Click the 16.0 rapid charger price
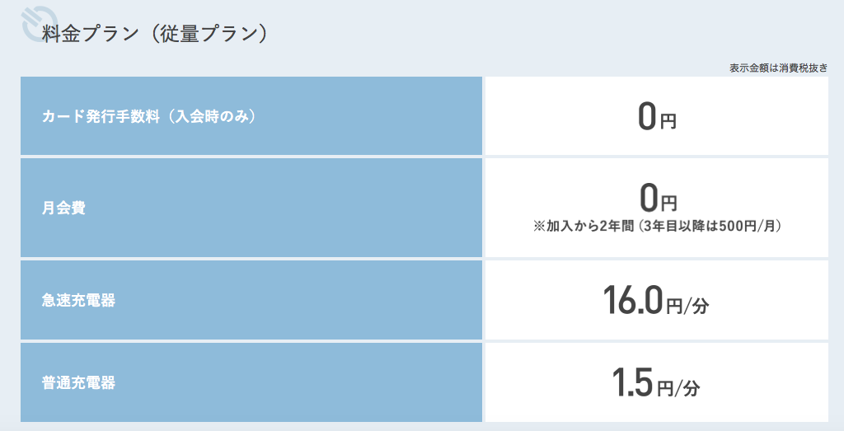Screen dimensions: 844x431 pos(632,300)
